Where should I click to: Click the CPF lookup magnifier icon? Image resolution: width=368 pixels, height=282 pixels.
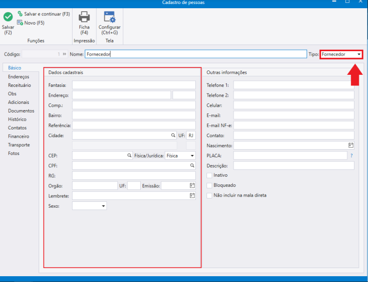(192, 166)
